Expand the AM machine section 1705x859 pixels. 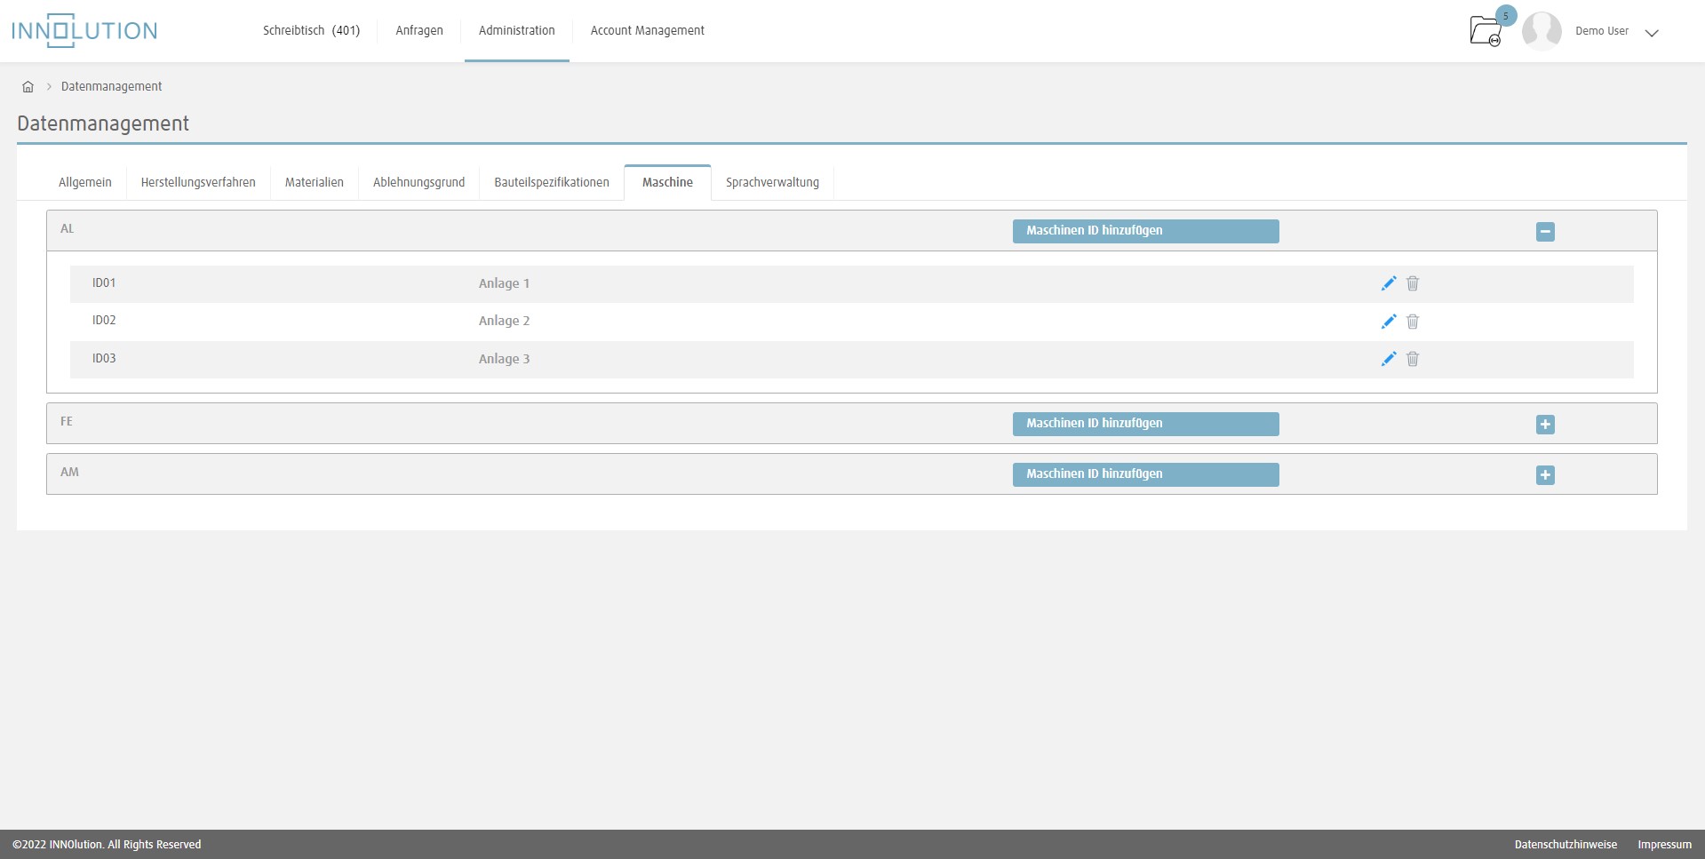click(x=1546, y=475)
